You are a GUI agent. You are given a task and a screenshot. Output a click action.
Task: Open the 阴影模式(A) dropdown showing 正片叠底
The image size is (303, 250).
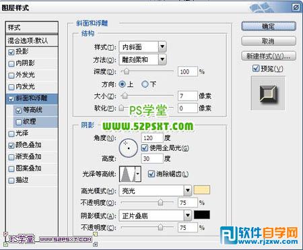155,216
